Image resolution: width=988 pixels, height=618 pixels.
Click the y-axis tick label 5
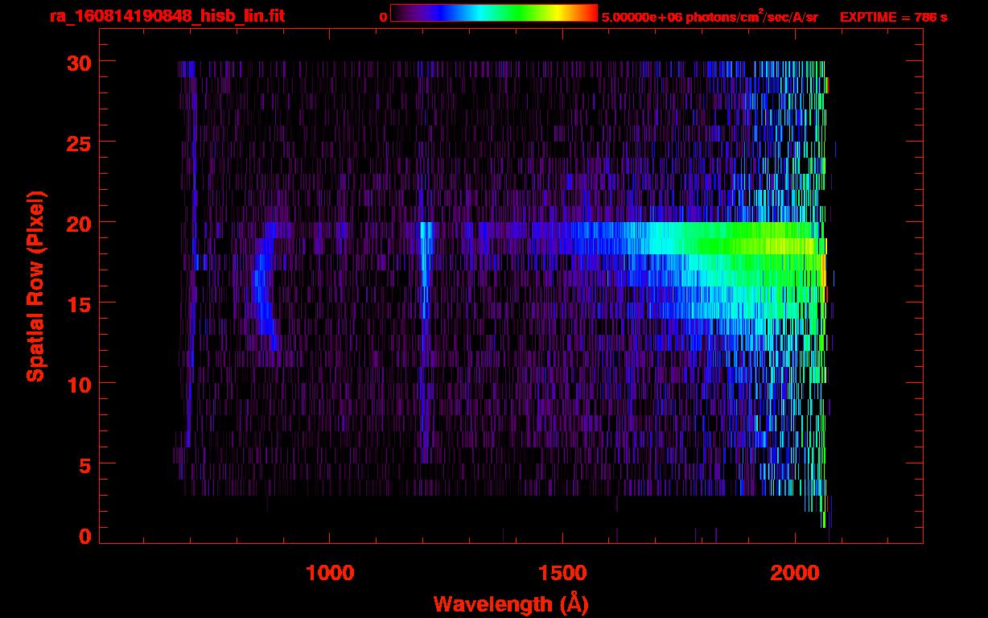coord(84,464)
